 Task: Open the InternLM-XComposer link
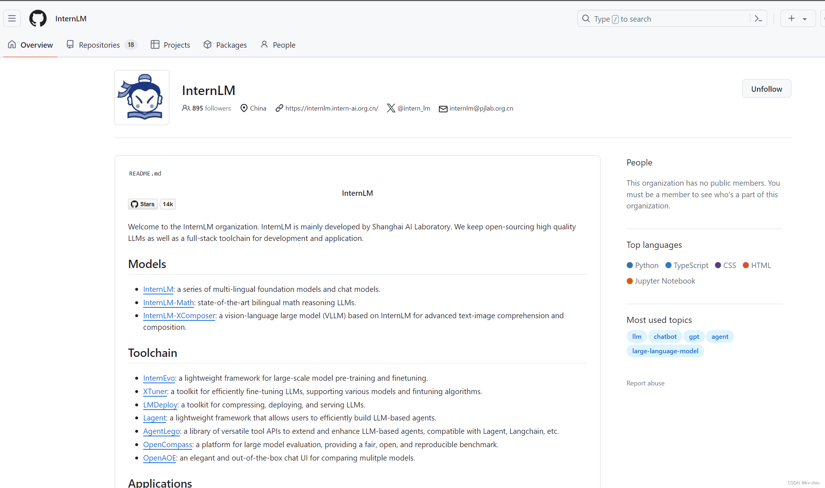pyautogui.click(x=179, y=316)
